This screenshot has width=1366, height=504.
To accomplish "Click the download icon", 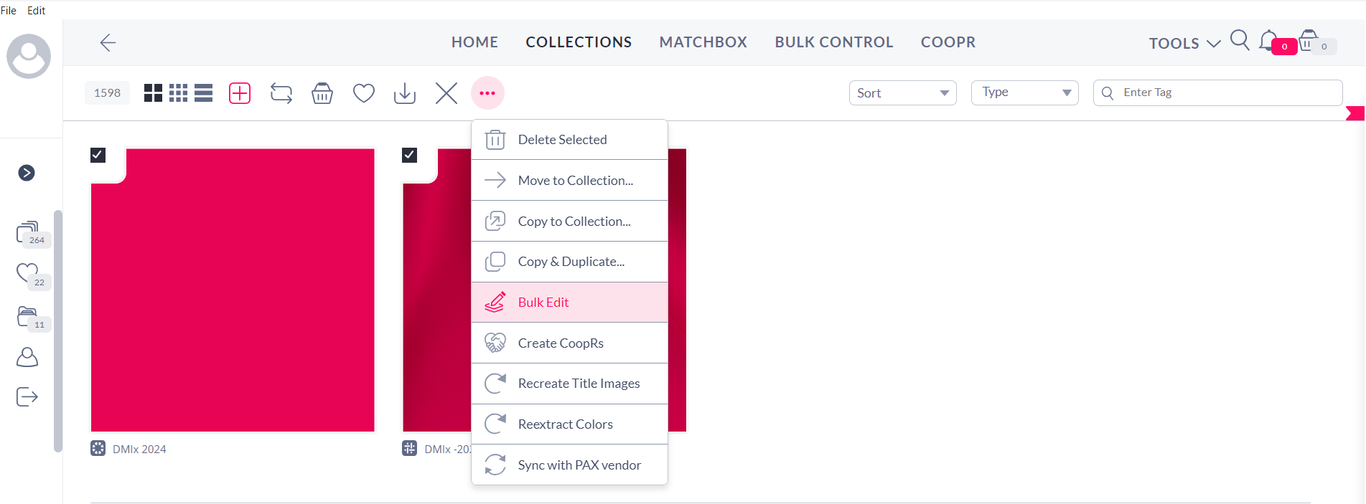I will pos(405,93).
